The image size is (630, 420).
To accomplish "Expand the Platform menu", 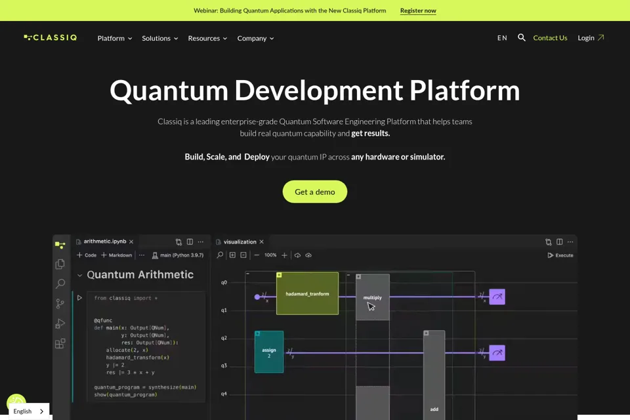I will point(114,38).
